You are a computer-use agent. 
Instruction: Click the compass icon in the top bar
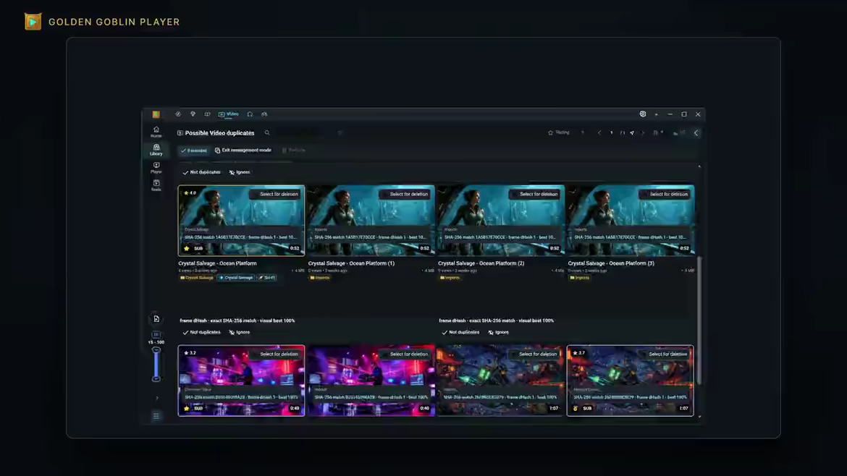[177, 114]
